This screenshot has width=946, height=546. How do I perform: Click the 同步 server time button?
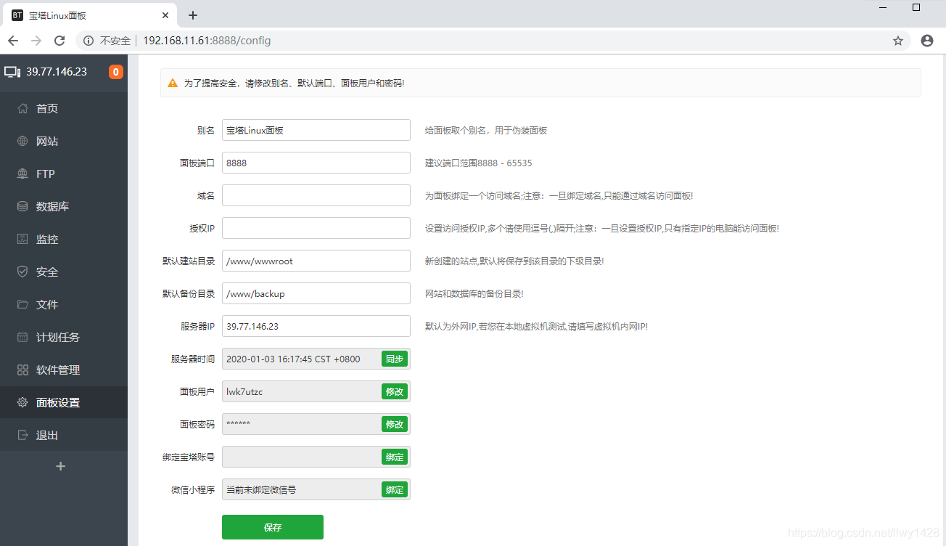[x=395, y=359]
